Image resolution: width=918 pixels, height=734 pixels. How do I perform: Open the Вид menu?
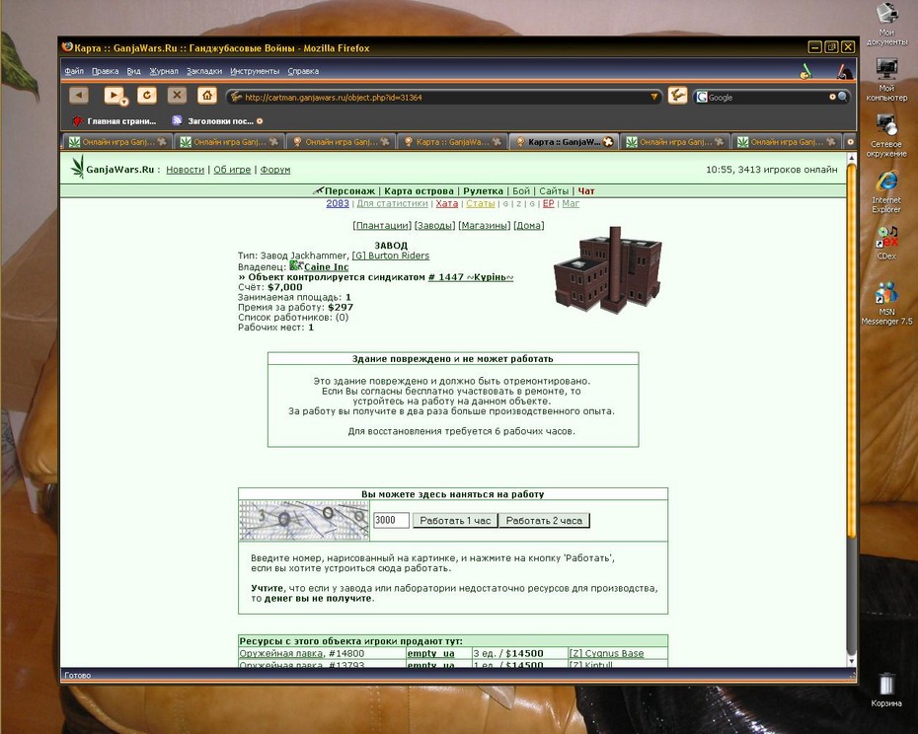point(133,71)
